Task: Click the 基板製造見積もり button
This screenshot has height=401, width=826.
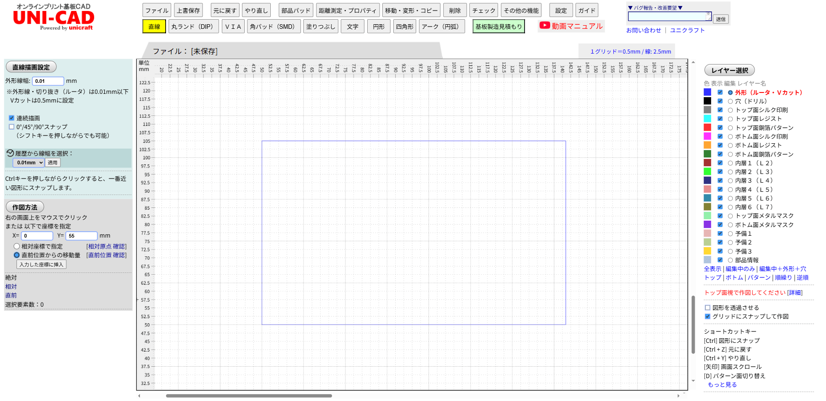Action: pyautogui.click(x=498, y=27)
